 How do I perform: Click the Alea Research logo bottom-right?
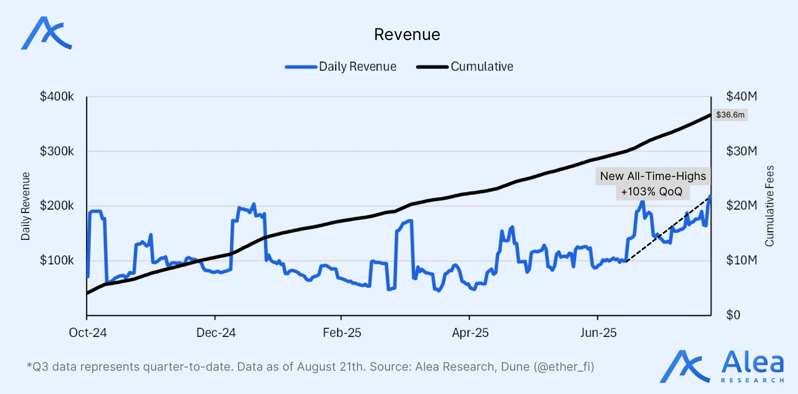click(x=722, y=367)
